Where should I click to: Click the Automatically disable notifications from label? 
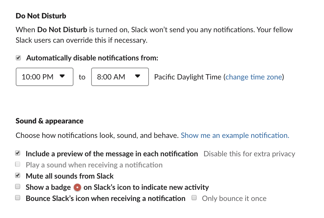(92, 58)
